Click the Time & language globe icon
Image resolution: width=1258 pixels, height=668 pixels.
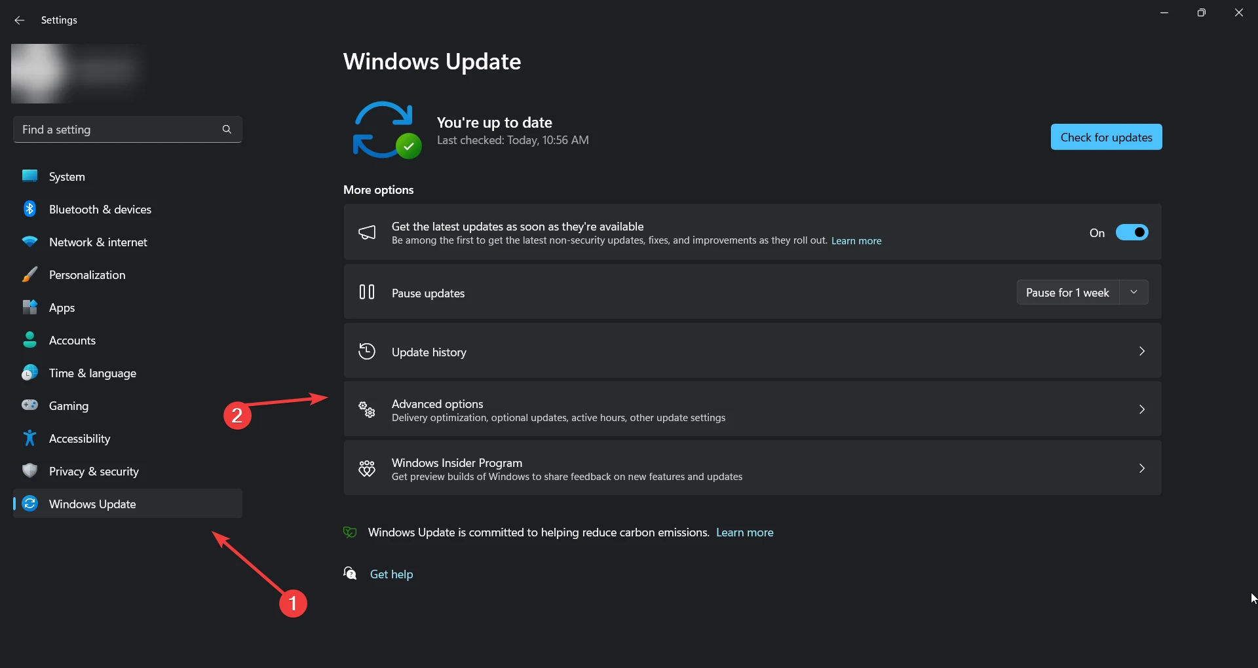pyautogui.click(x=29, y=373)
